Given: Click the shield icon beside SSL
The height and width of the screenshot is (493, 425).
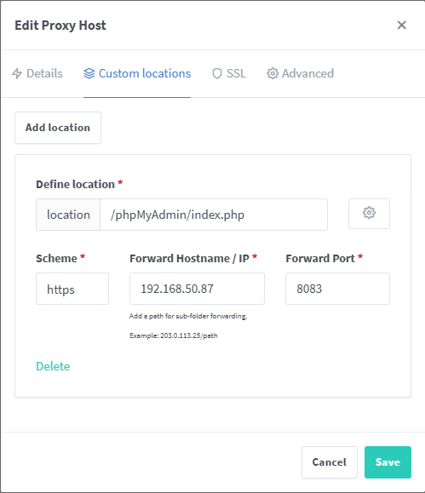Looking at the screenshot, I should (x=217, y=73).
